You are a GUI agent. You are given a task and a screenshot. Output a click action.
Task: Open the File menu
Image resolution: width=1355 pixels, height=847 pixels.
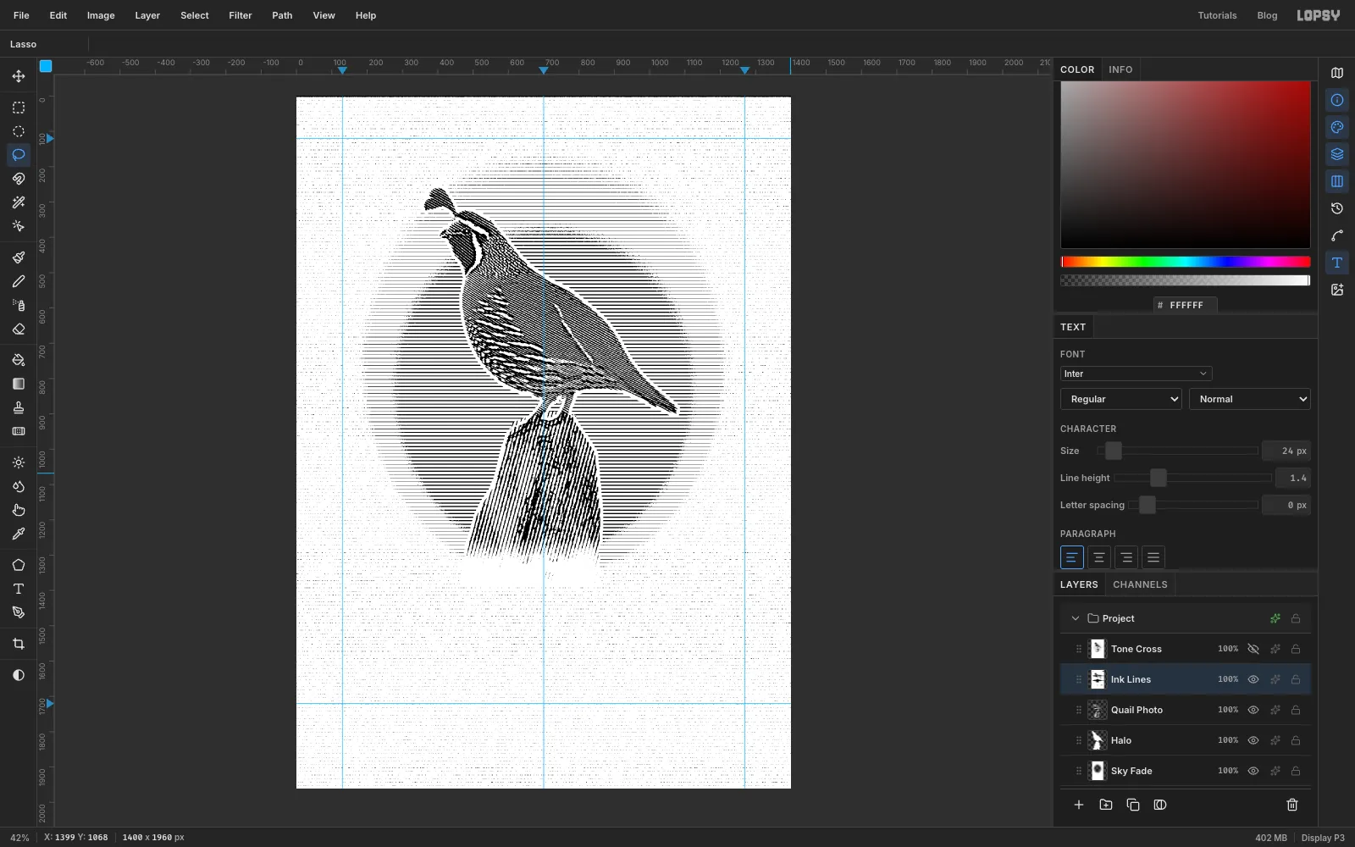click(x=21, y=15)
